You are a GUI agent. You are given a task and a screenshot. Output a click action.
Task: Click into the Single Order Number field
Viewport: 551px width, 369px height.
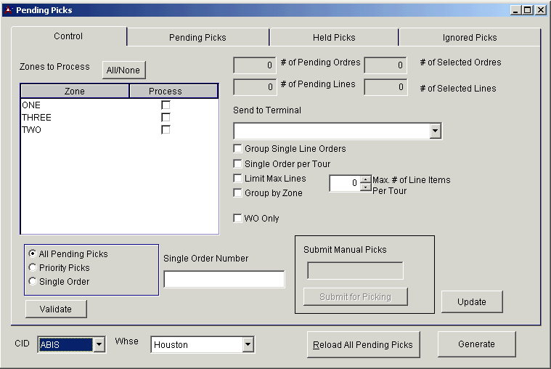pyautogui.click(x=224, y=280)
